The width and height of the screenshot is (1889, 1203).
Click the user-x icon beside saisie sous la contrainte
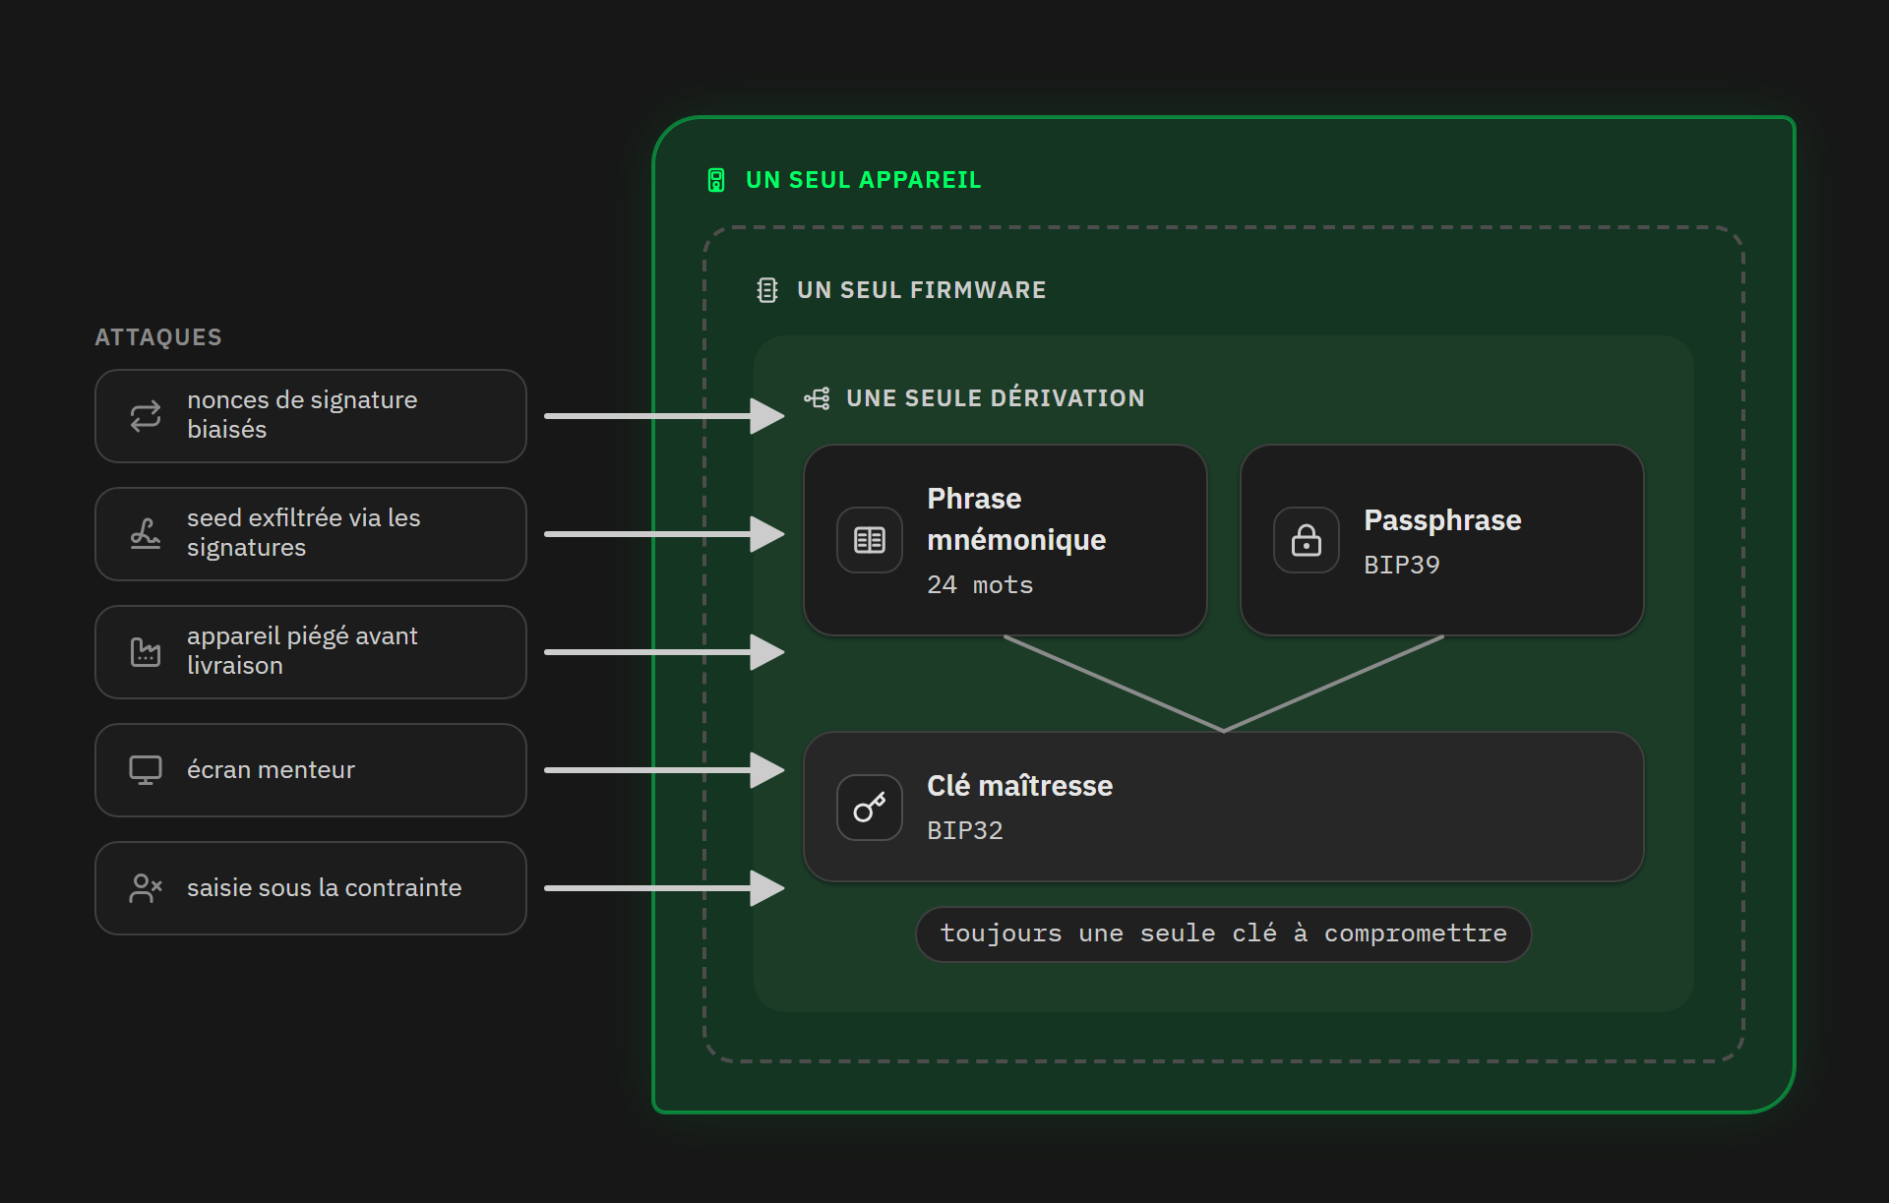point(146,888)
